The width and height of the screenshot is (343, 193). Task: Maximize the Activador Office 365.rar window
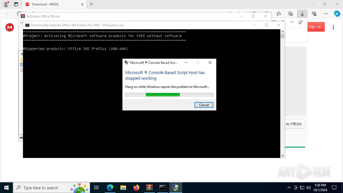253,16
